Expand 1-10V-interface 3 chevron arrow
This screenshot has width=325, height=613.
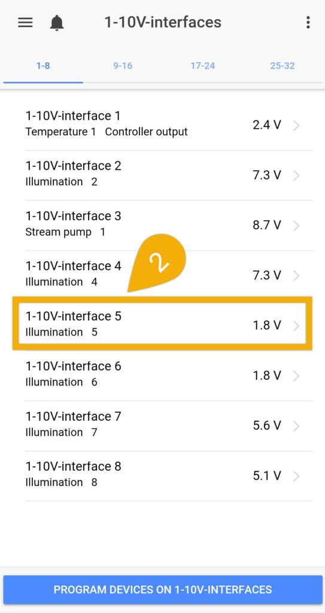click(296, 226)
